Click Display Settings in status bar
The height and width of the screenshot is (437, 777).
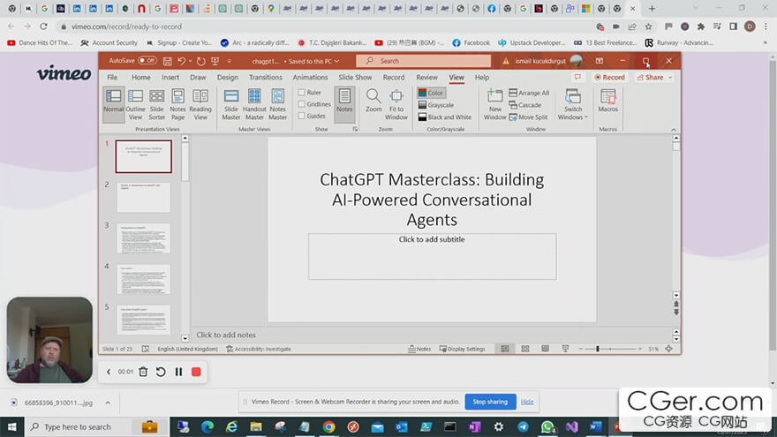463,349
